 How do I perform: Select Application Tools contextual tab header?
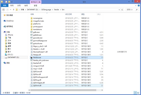pos(36,2)
